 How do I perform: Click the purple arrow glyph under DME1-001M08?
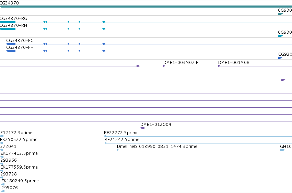[x=219, y=66]
